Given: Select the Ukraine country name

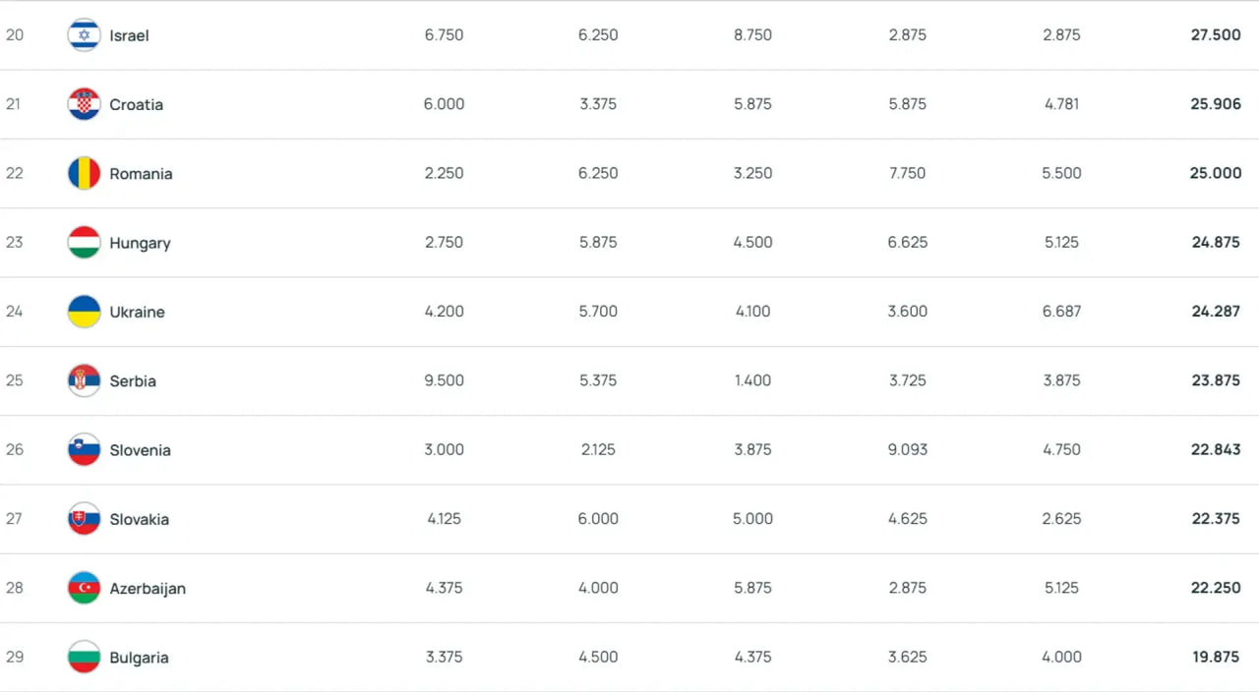Looking at the screenshot, I should 137,312.
